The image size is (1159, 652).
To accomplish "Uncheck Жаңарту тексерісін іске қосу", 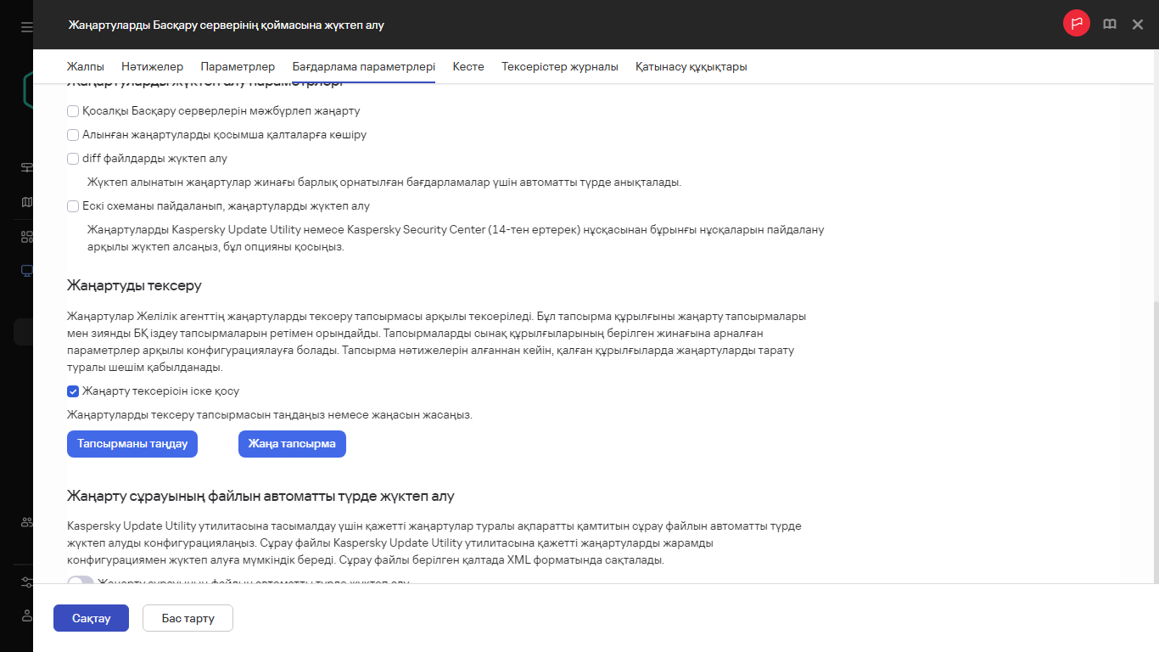I will click(x=73, y=391).
